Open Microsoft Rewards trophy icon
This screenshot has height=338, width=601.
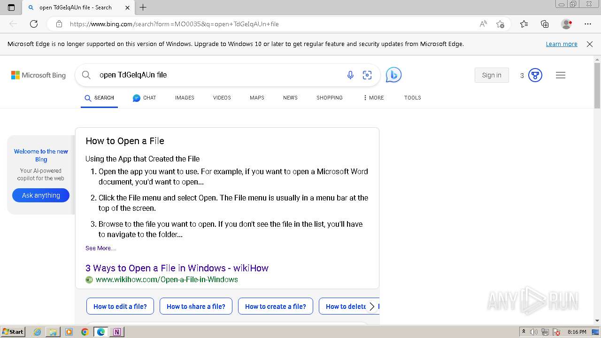pyautogui.click(x=535, y=75)
